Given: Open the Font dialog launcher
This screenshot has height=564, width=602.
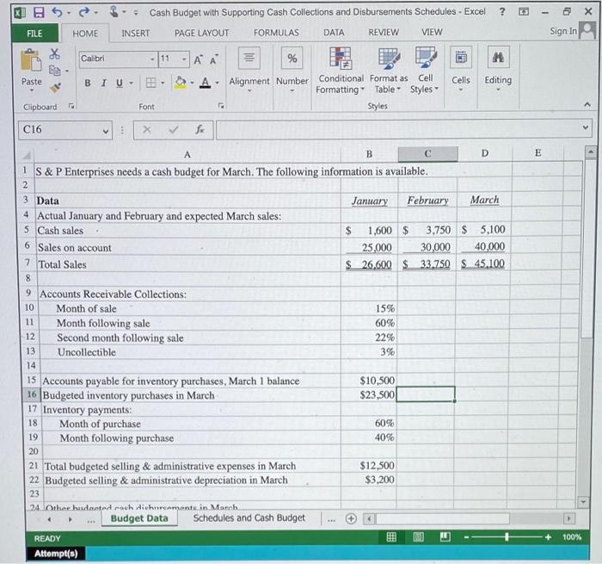Looking at the screenshot, I should coord(221,105).
